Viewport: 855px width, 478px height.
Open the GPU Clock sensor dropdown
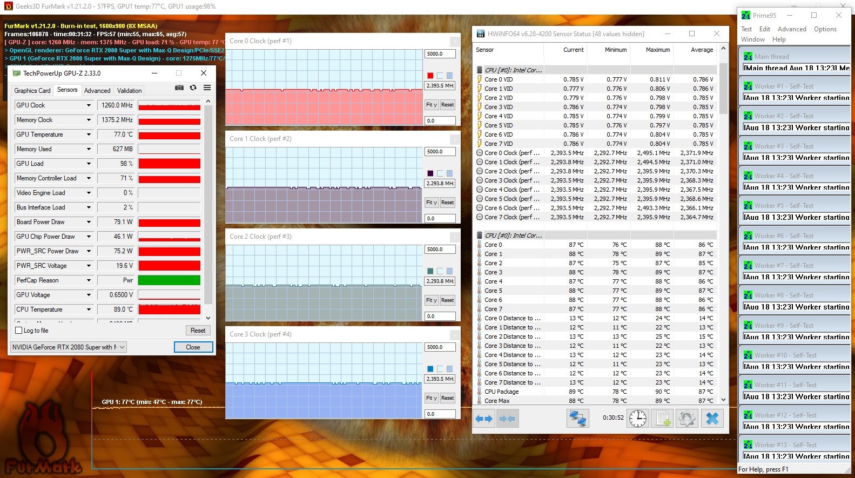89,105
